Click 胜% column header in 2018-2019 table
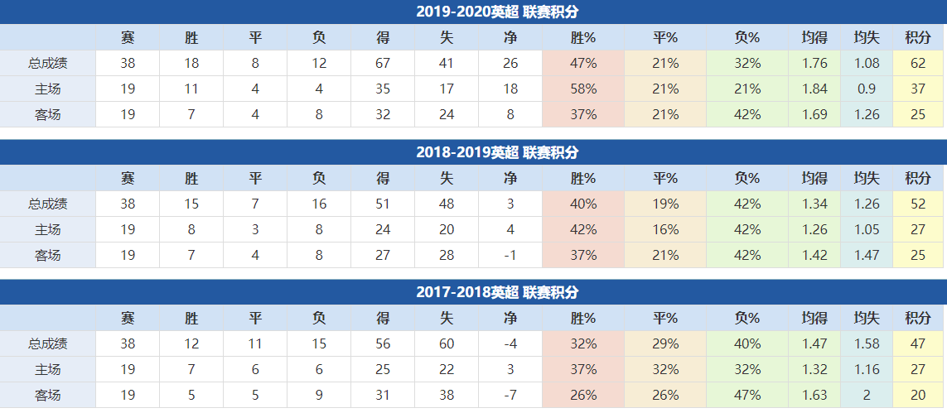 [x=583, y=178]
